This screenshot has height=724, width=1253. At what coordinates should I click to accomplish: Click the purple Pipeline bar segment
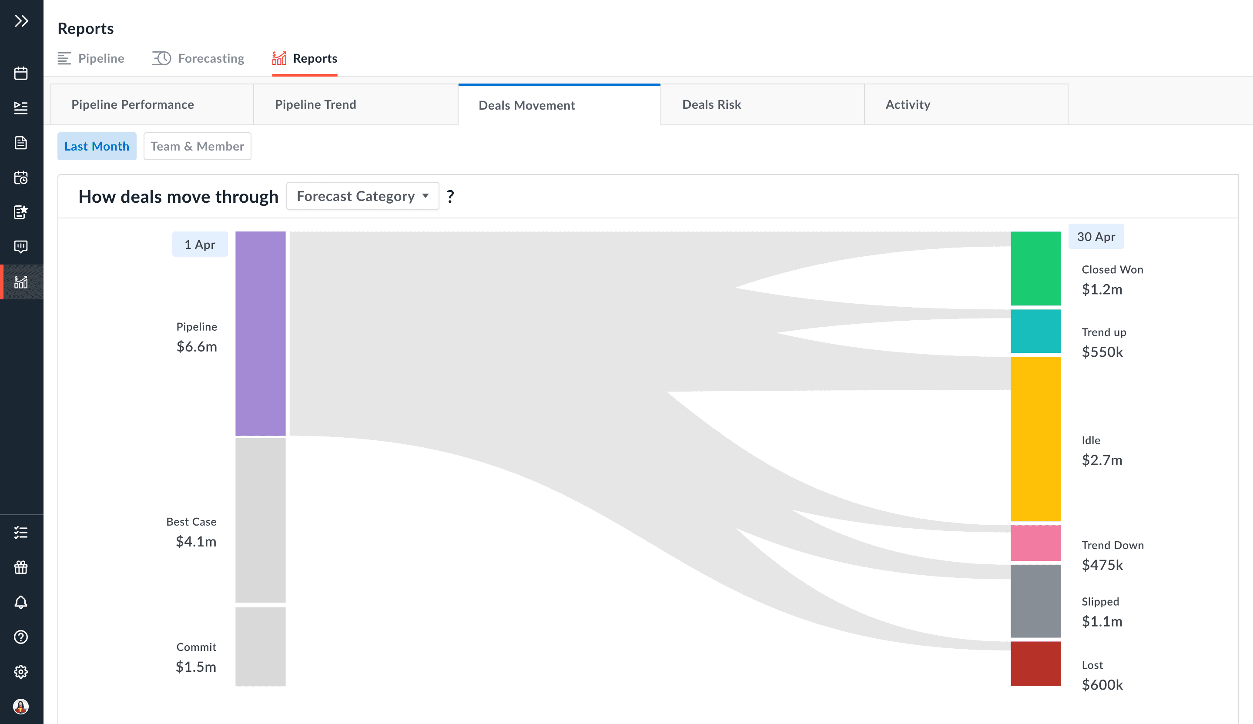point(260,333)
